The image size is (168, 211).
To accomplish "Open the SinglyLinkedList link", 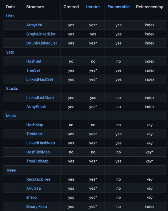I will click(41, 34).
